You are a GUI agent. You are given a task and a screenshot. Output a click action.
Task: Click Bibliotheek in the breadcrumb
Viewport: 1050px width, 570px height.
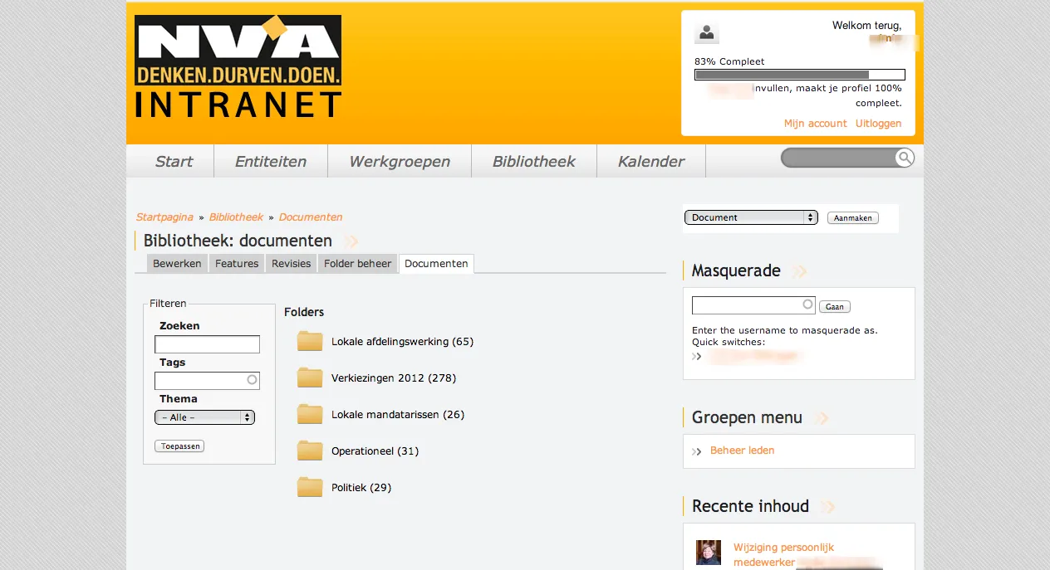tap(236, 217)
